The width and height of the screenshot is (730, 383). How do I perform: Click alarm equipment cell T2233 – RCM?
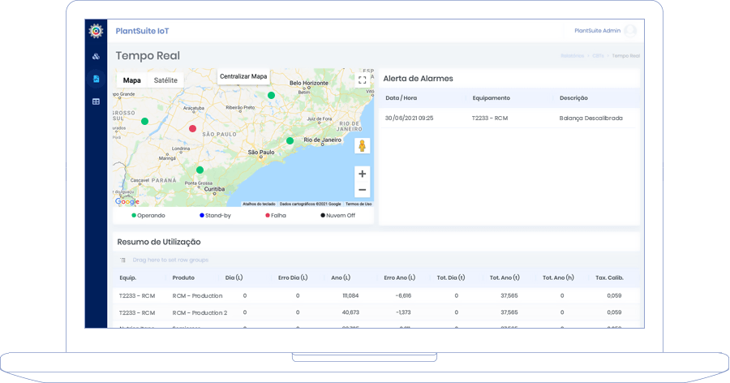[x=490, y=118]
